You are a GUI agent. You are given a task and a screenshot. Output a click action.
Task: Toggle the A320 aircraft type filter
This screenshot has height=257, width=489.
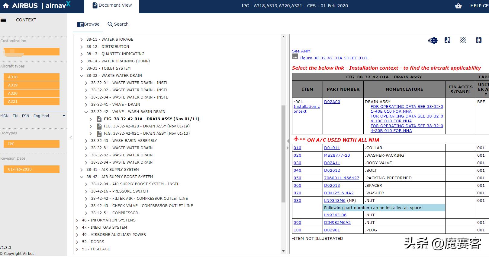pos(31,93)
